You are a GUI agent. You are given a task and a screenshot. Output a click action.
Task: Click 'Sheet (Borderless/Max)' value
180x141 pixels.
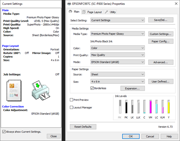coord(46,35)
